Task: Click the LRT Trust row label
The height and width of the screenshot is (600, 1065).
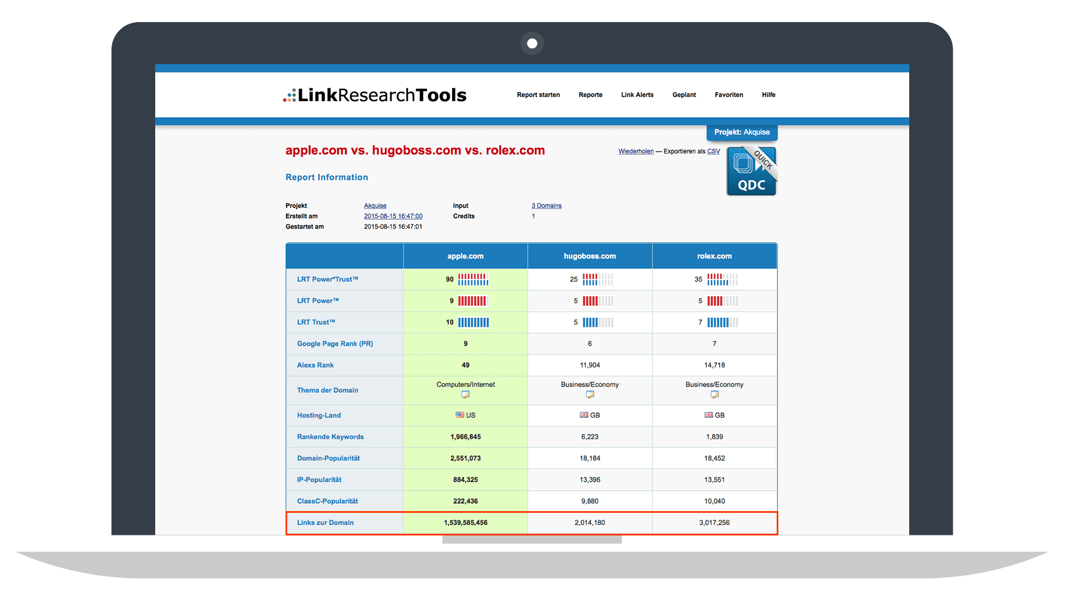Action: coord(316,323)
